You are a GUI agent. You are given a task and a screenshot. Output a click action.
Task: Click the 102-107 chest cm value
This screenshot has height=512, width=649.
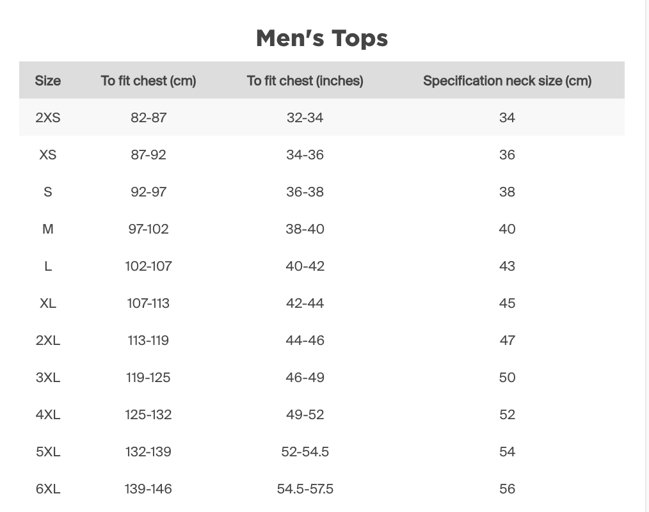pos(148,266)
